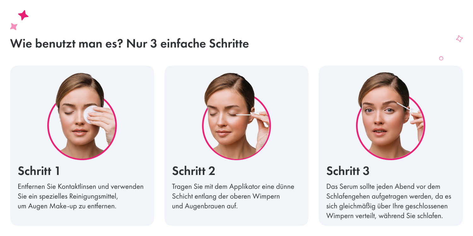
Task: Click the small pink circle outline decoration
Action: pos(441,58)
